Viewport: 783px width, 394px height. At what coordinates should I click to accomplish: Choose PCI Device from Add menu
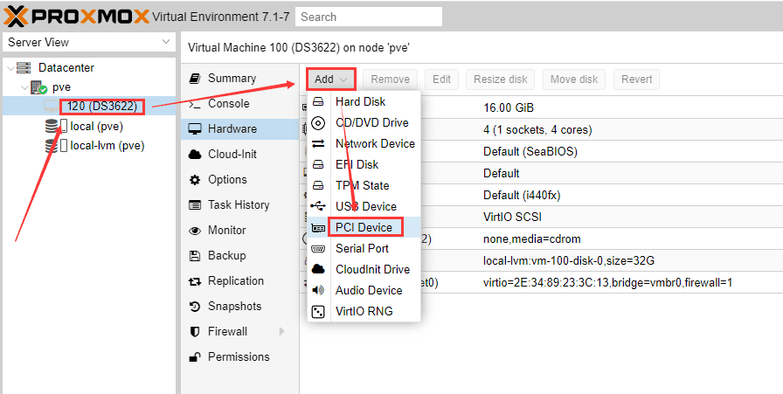click(364, 228)
